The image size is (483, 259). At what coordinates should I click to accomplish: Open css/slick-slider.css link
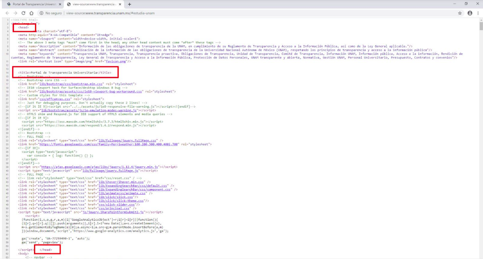117,204
